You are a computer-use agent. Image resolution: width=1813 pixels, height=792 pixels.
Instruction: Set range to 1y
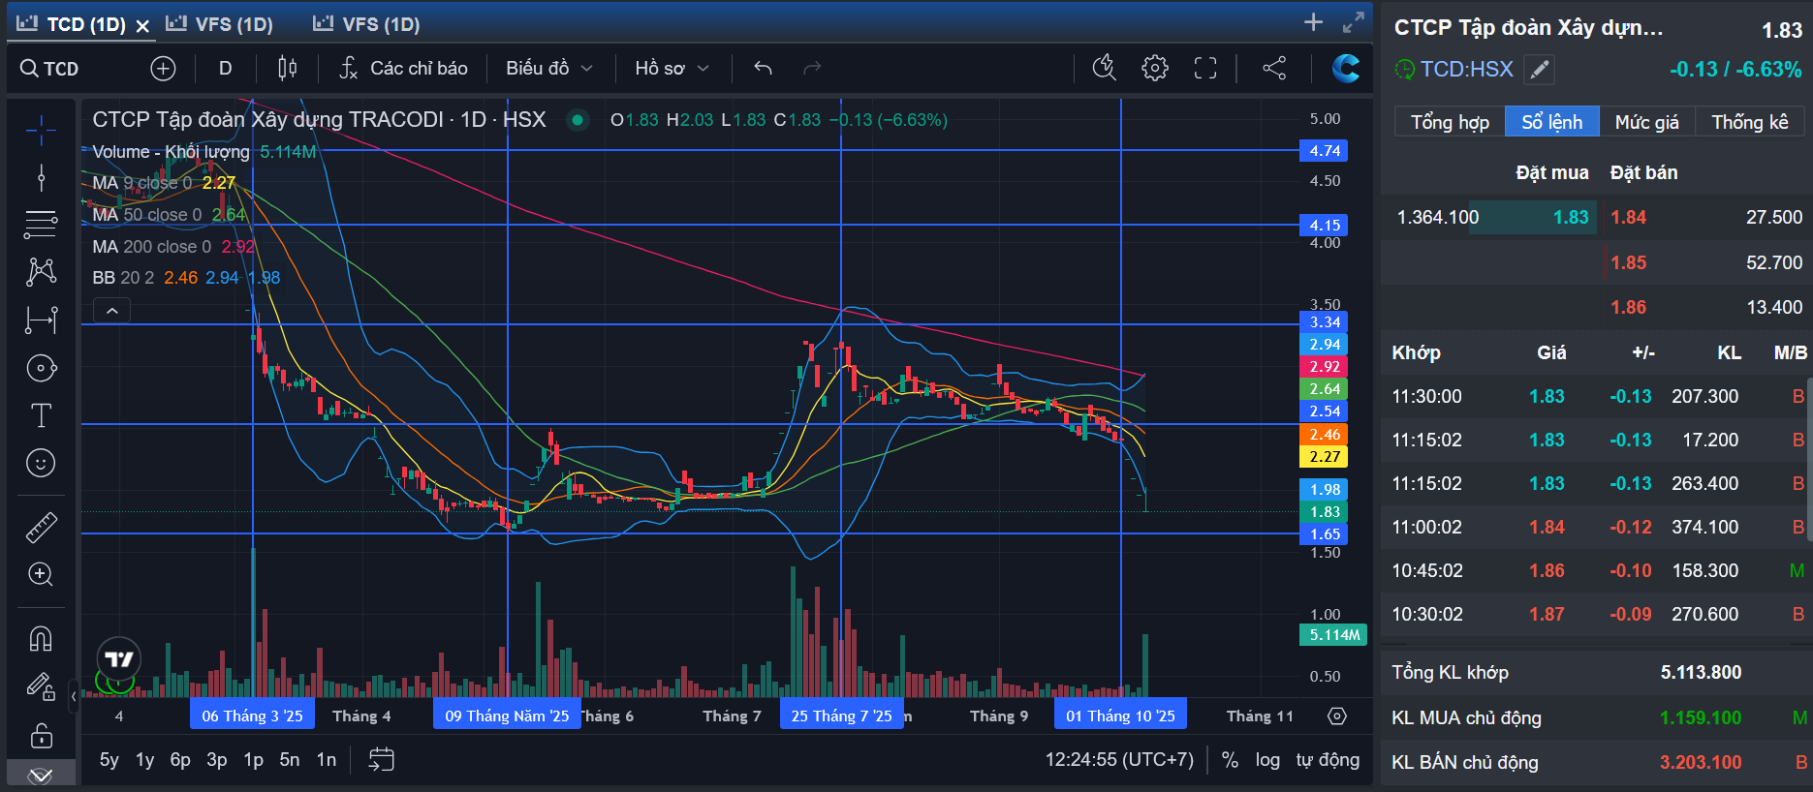pos(145,760)
